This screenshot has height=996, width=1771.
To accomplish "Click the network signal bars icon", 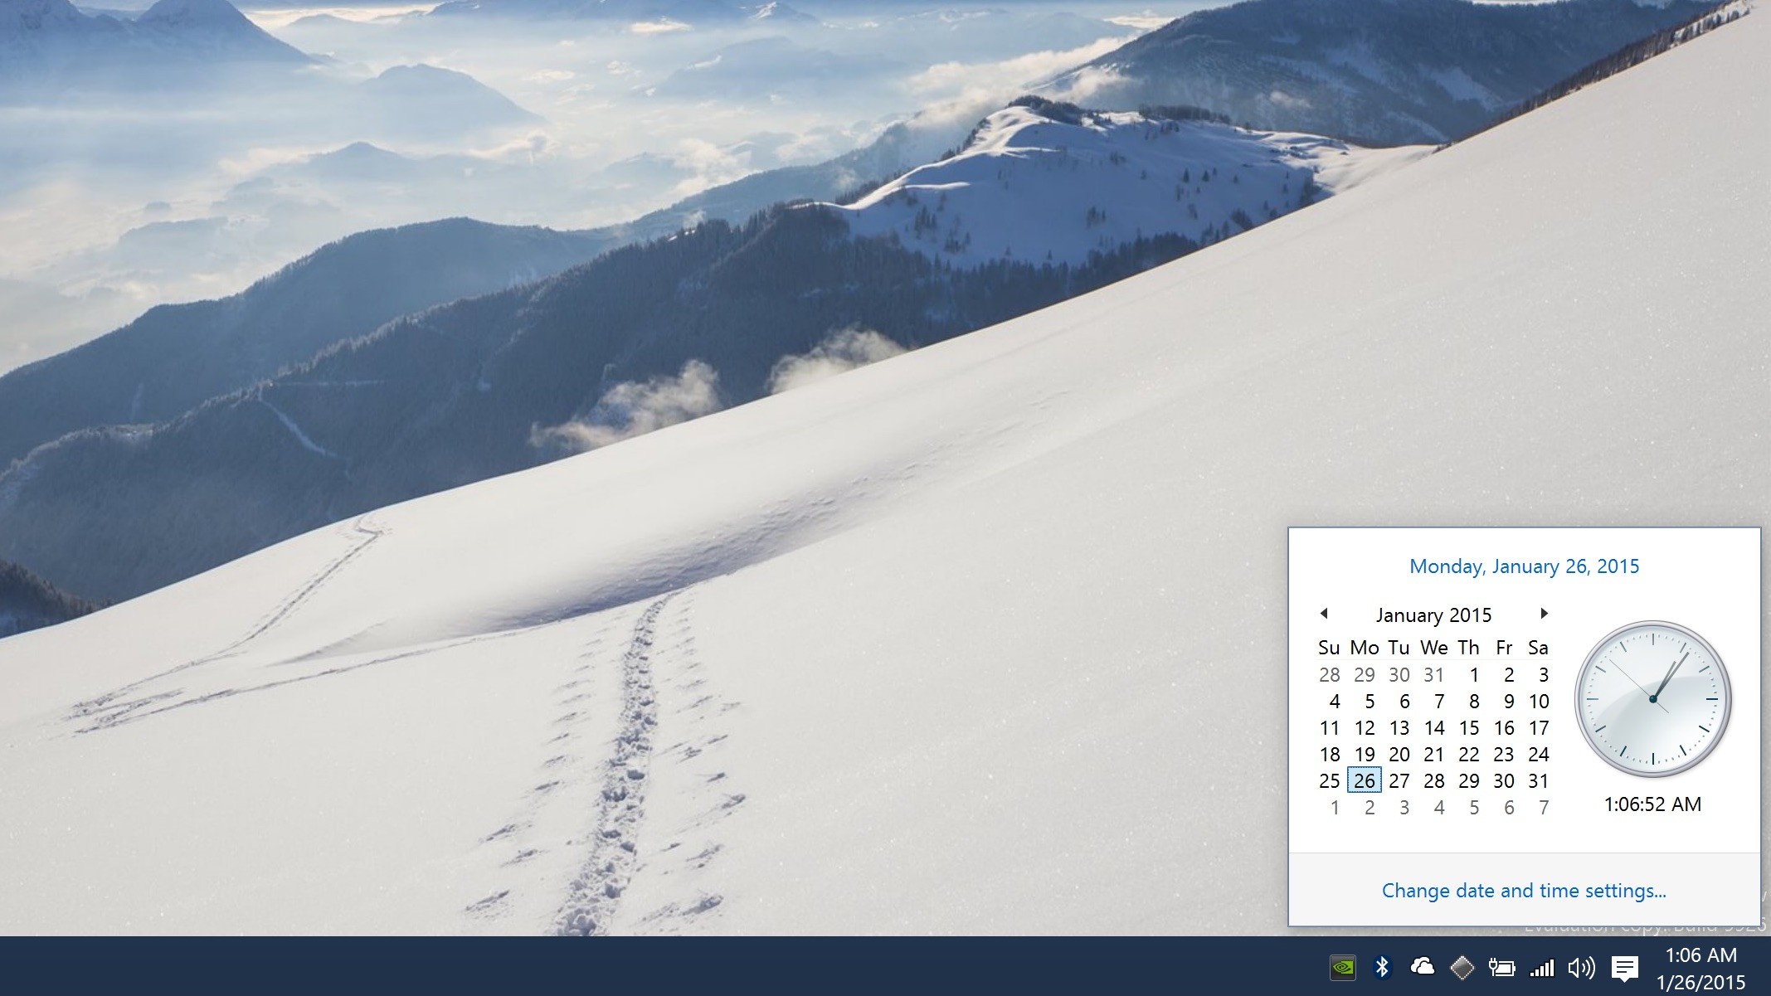I will point(1541,968).
